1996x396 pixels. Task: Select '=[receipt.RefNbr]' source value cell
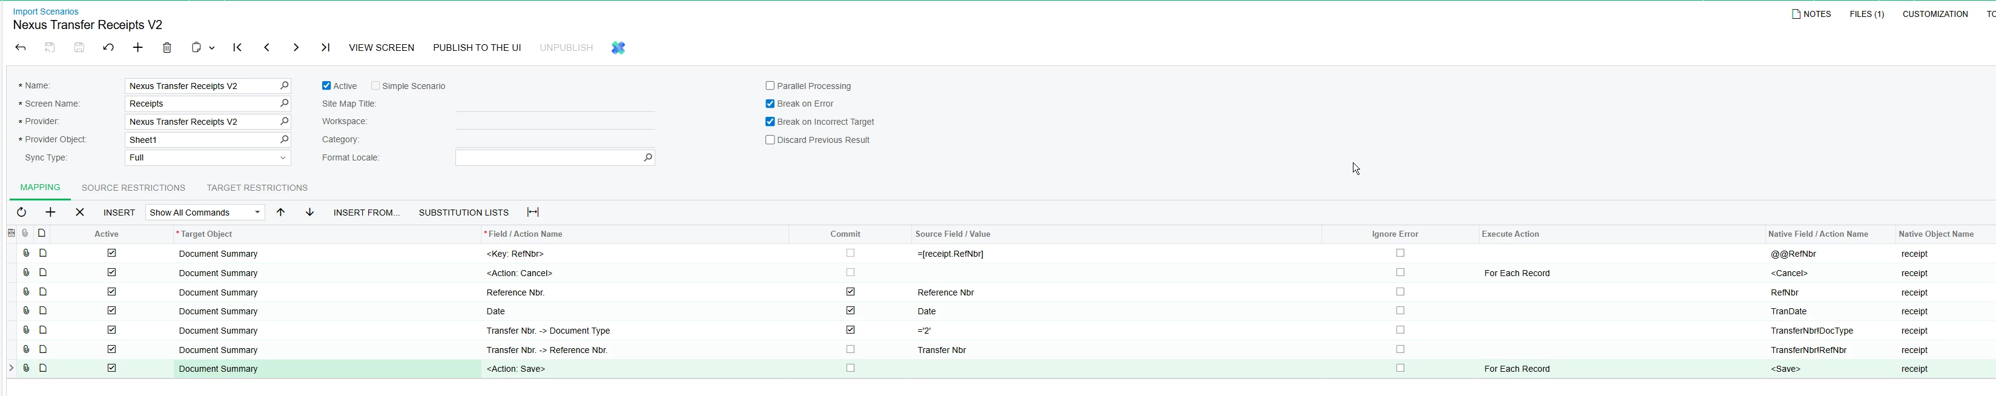click(1115, 254)
